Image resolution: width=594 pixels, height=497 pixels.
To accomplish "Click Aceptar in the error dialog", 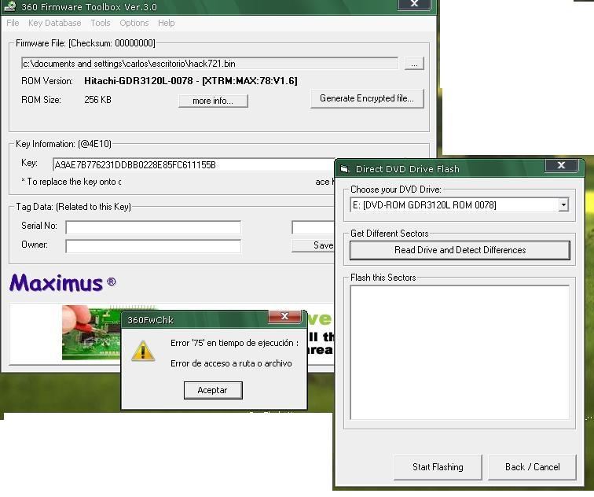I will click(212, 390).
